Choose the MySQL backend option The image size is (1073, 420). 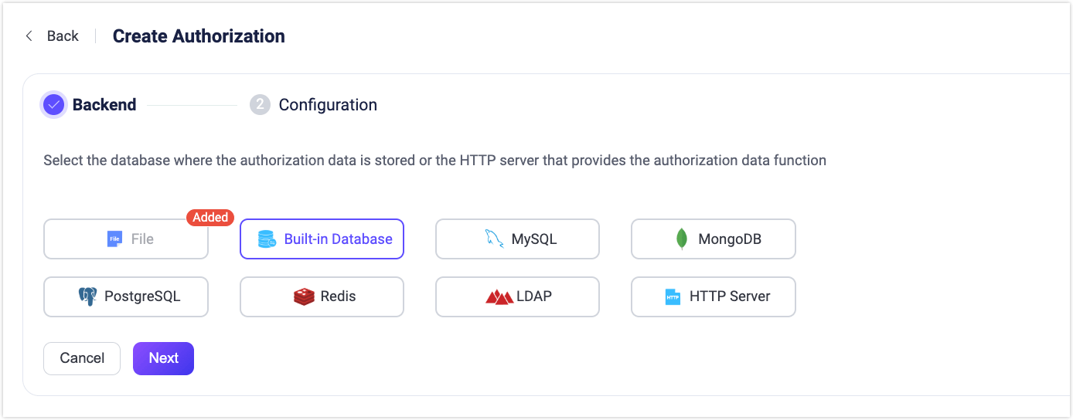coord(517,239)
